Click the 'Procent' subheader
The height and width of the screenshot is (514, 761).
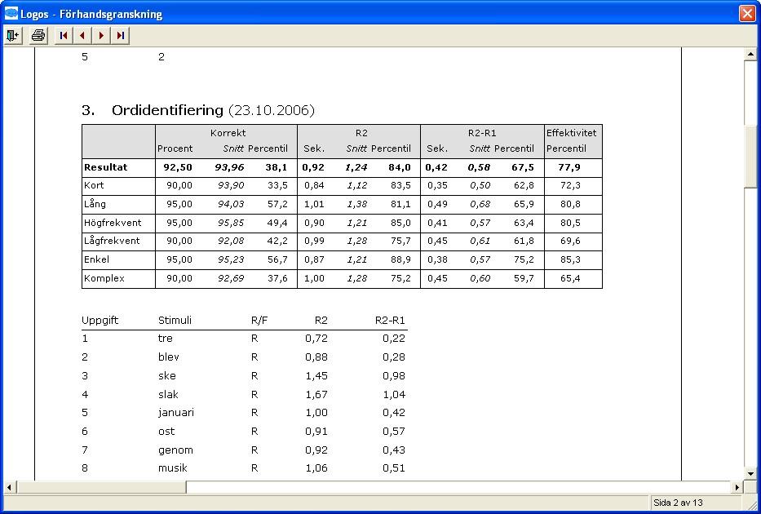click(x=175, y=148)
